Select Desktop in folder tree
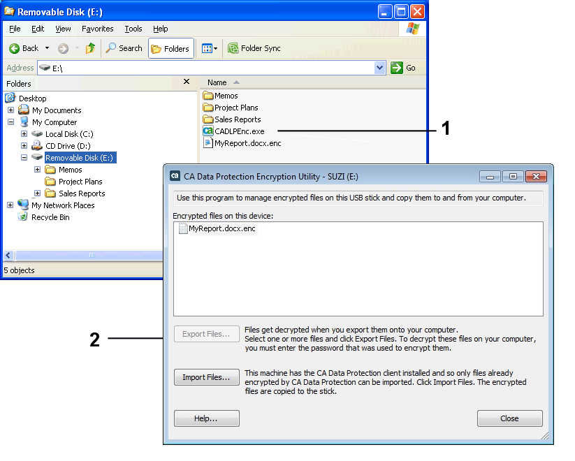The width and height of the screenshot is (575, 461). point(33,98)
